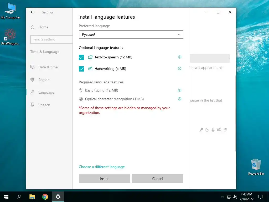Click the Text-to-speech feature icon
This screenshot has height=202, width=269.
(x=90, y=57)
